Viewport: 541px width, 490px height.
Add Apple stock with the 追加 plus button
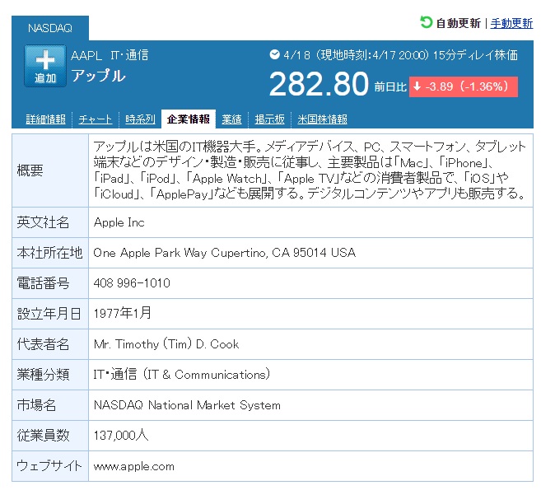[45, 66]
